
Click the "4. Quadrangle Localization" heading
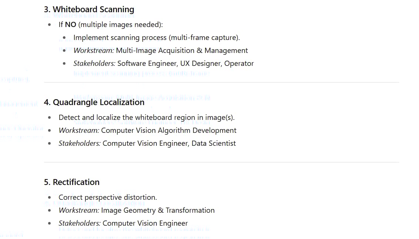pos(94,102)
